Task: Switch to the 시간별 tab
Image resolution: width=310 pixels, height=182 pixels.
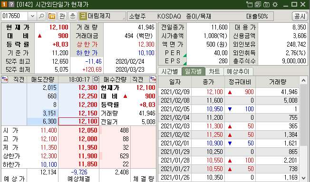Action: coord(170,72)
